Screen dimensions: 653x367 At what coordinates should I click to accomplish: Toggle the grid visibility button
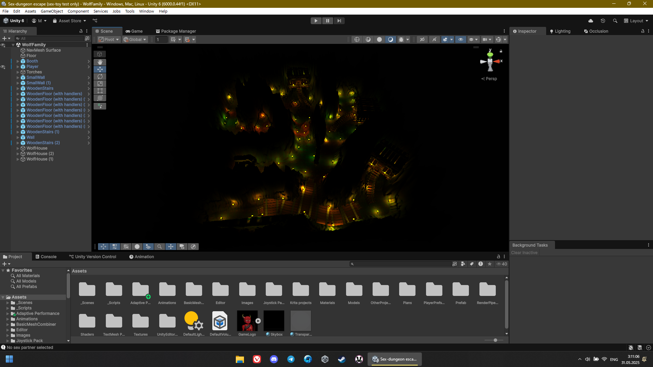point(173,39)
